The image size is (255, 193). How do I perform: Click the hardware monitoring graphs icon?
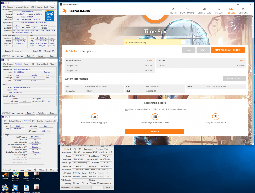click(95, 117)
